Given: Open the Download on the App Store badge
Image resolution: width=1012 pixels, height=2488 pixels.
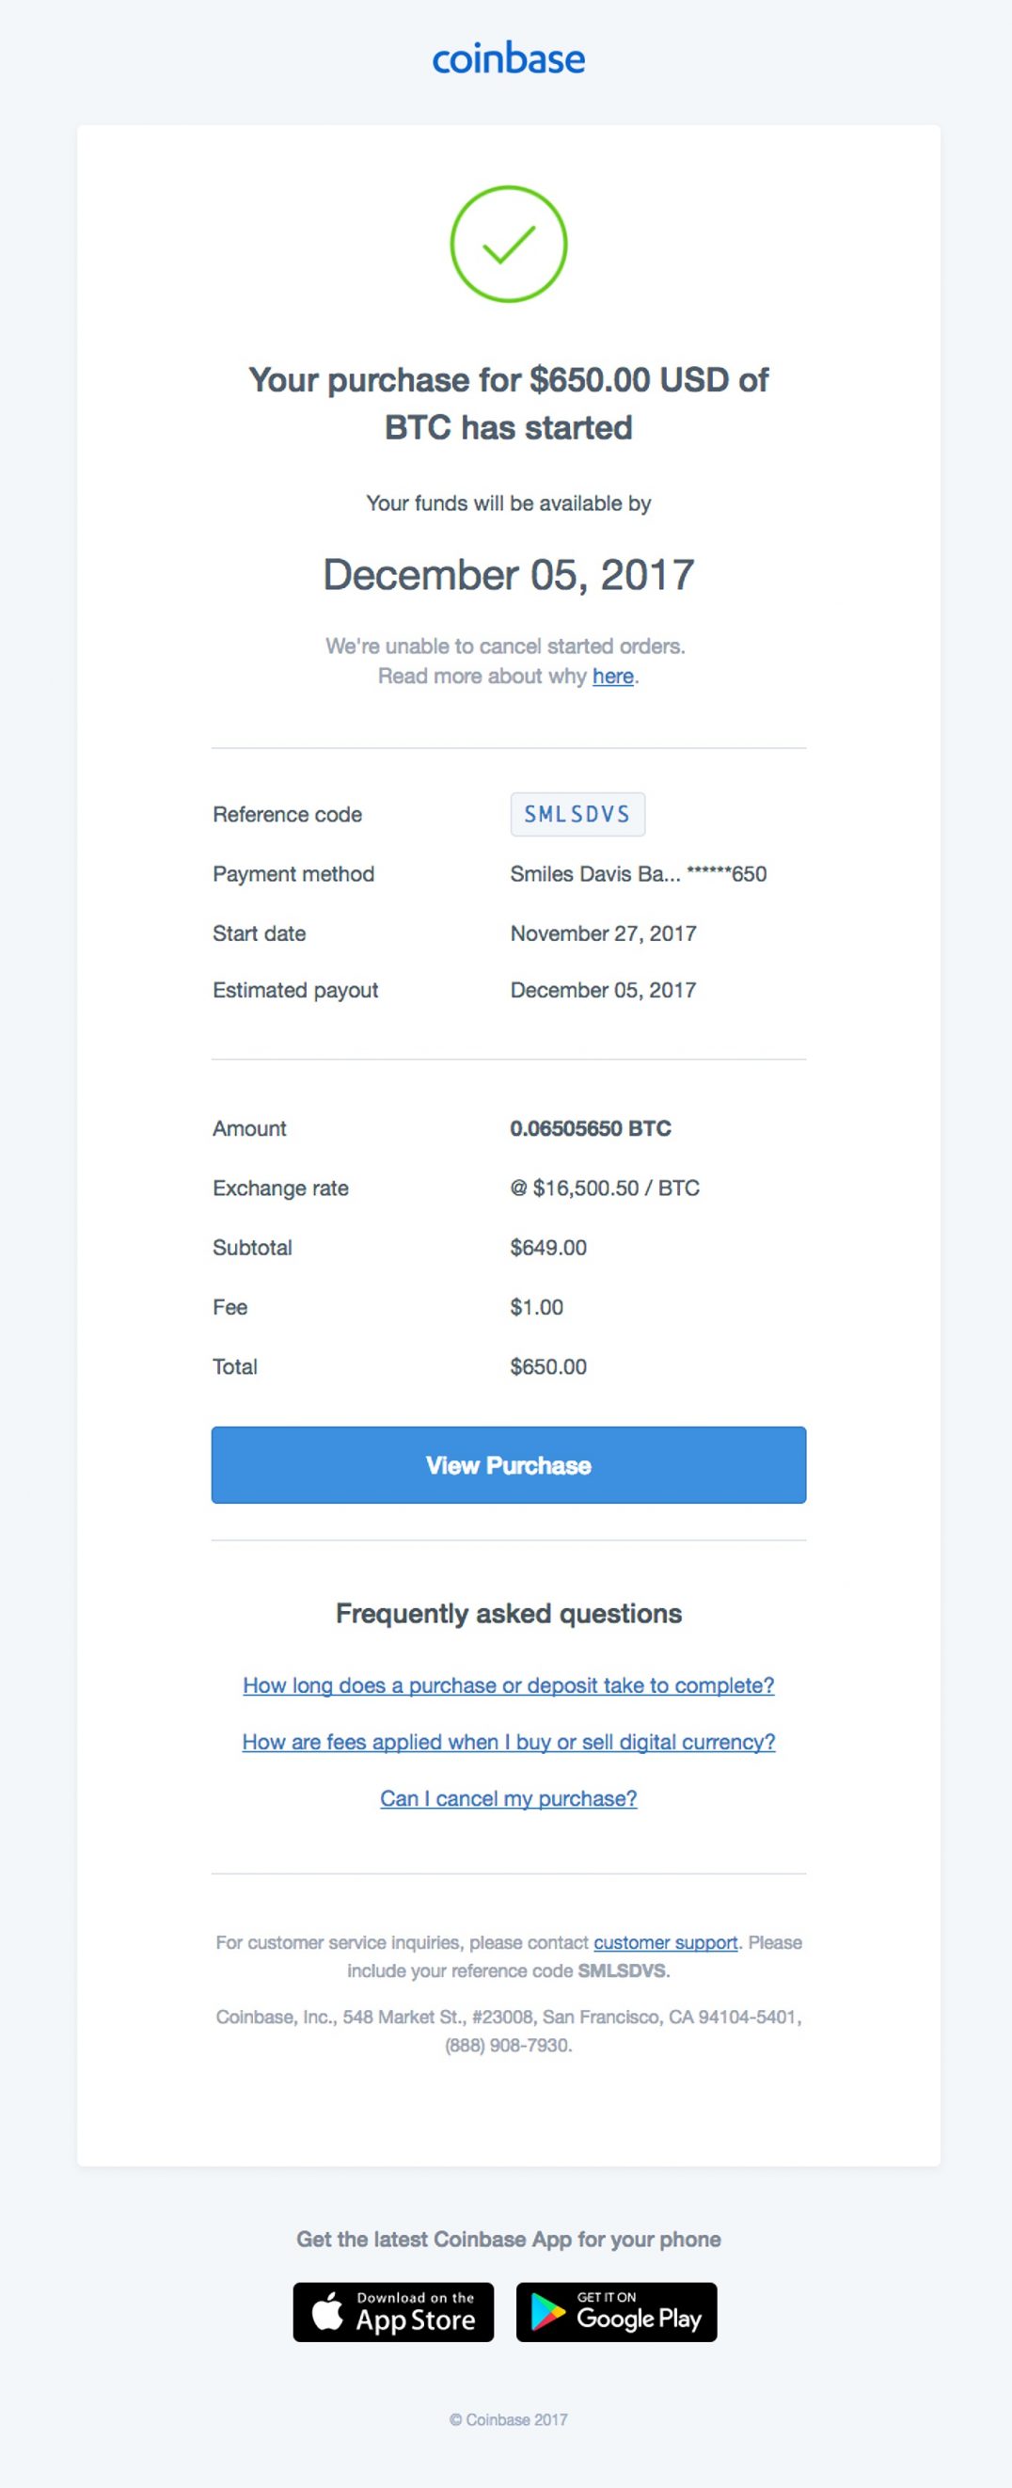Looking at the screenshot, I should tap(394, 2311).
